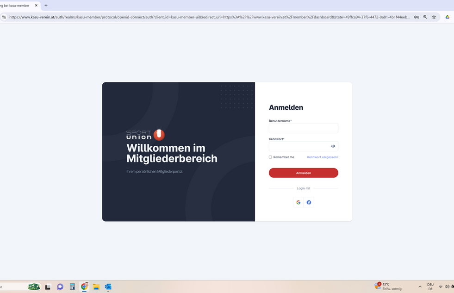Open a new browser tab with plus
Screen dimensions: 454x293
coord(46,6)
